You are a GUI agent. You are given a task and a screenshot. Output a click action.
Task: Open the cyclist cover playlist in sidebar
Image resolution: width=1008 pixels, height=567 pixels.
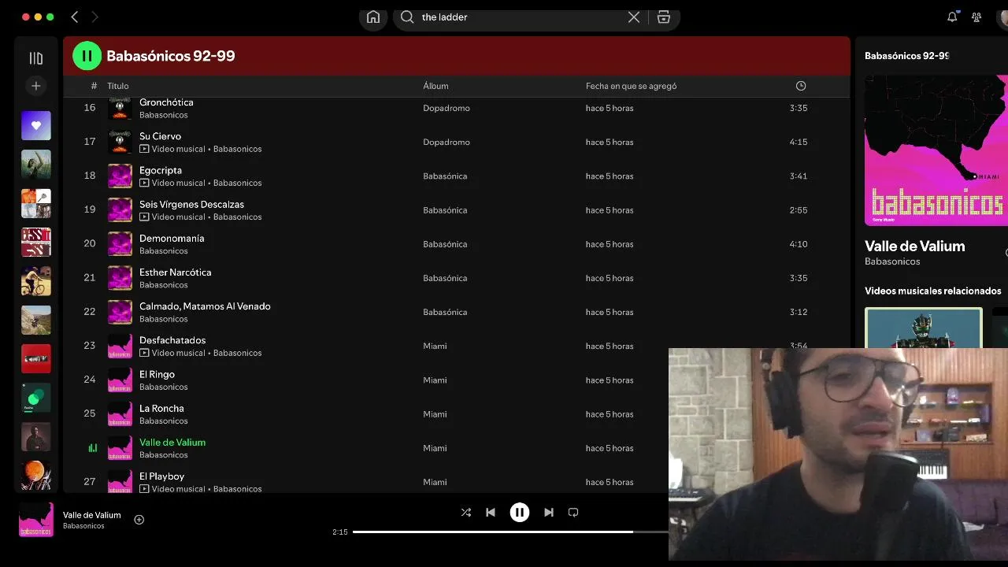pos(35,281)
